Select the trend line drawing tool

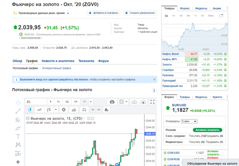18,111
